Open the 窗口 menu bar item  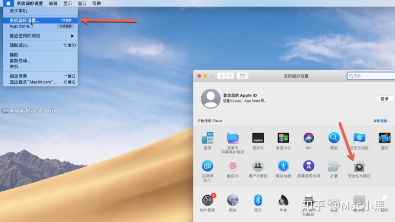(x=82, y=3)
